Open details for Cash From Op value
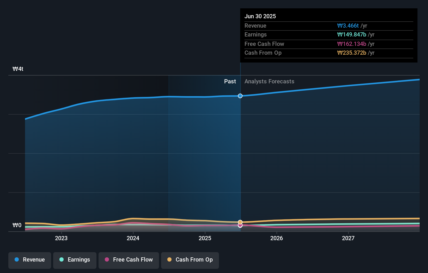 tap(352, 53)
